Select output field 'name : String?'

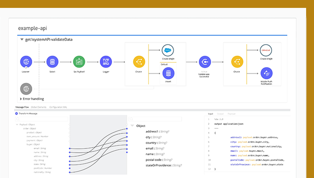[x=155, y=154]
